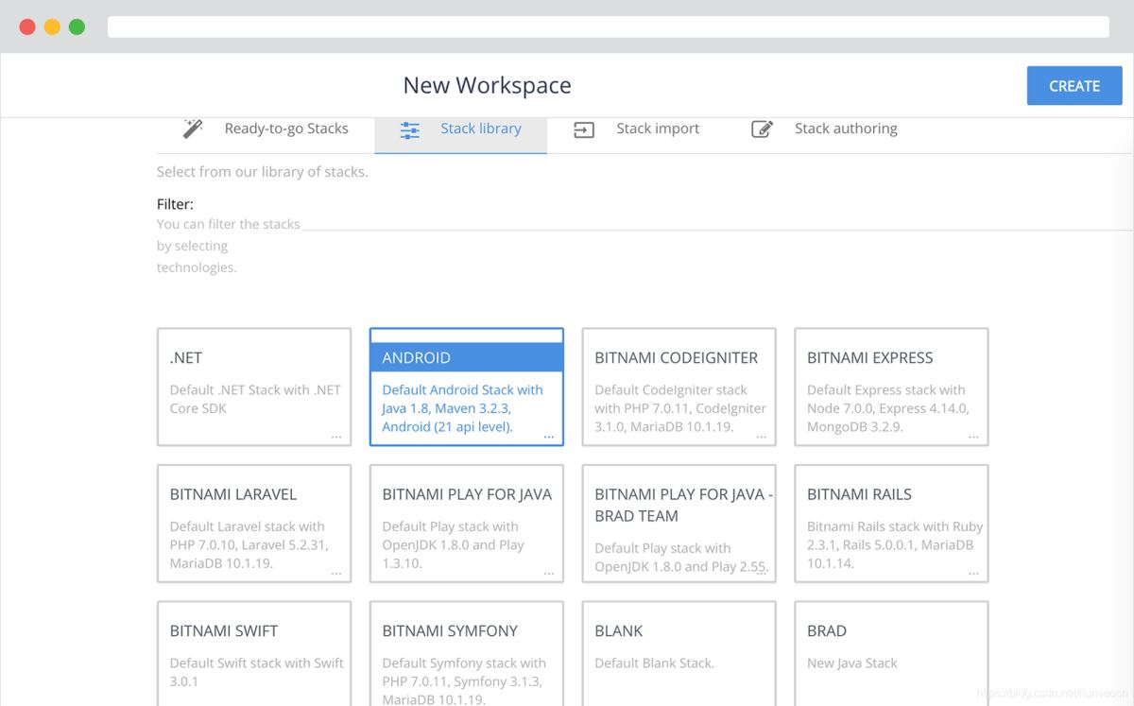Click the browser address bar

pyautogui.click(x=608, y=26)
